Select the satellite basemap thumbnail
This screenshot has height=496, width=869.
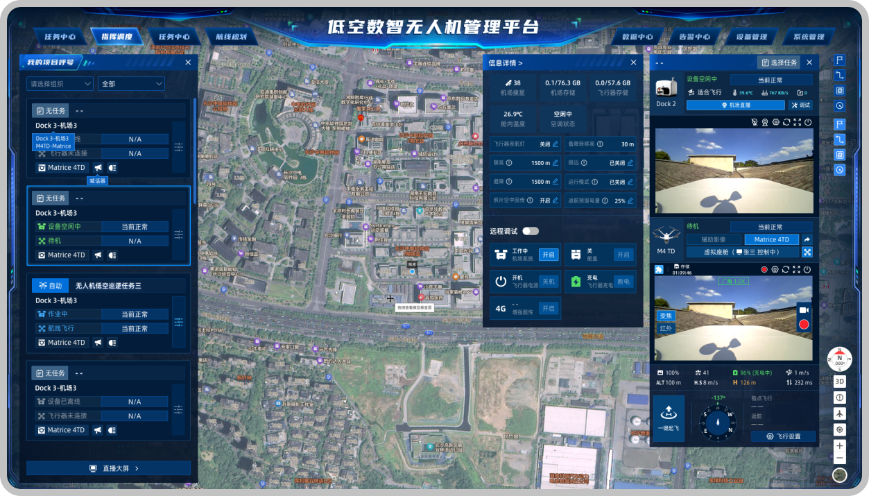(839, 475)
